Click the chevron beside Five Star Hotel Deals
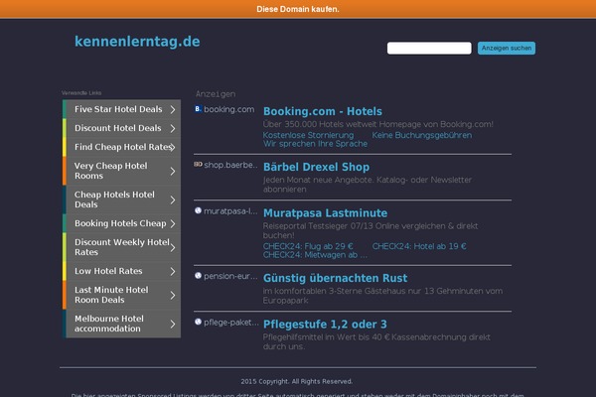The height and width of the screenshot is (397, 596). (173, 109)
